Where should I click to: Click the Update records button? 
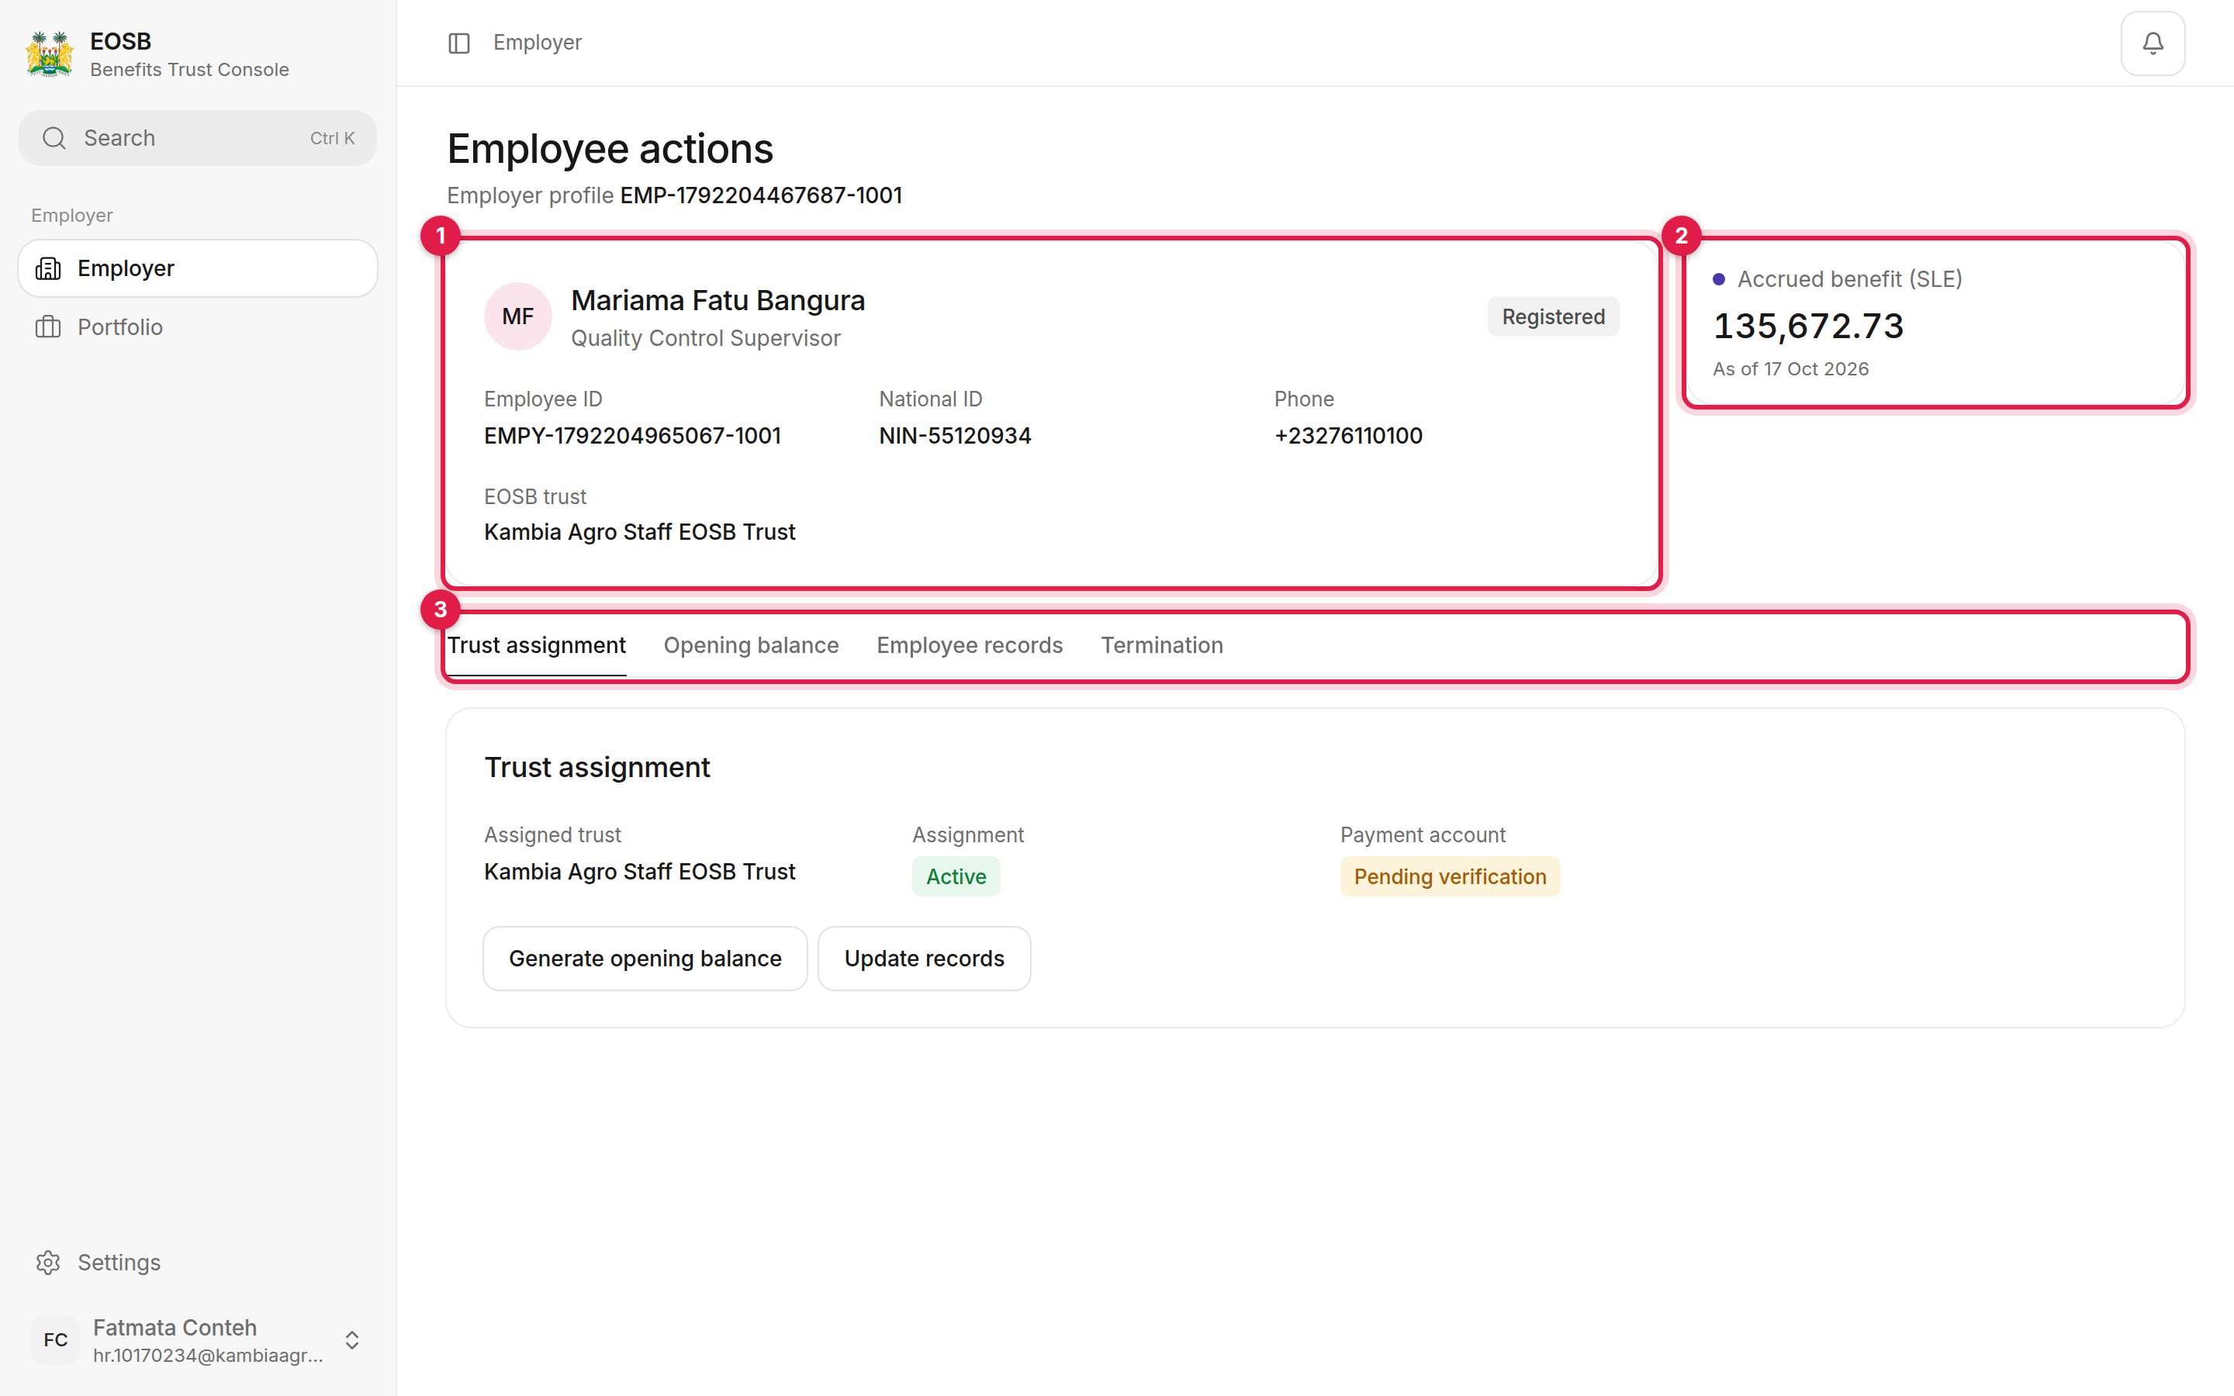[924, 959]
